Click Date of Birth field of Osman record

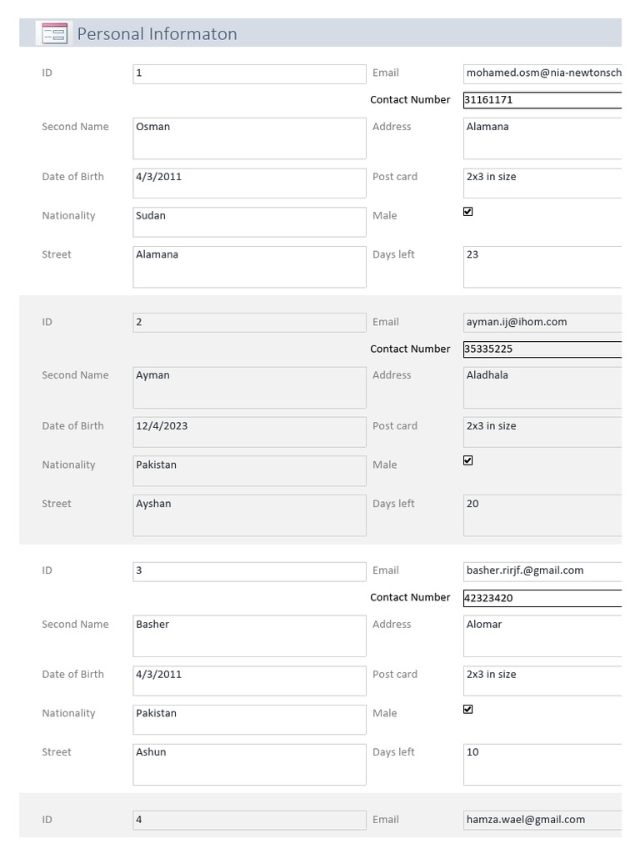click(x=249, y=183)
